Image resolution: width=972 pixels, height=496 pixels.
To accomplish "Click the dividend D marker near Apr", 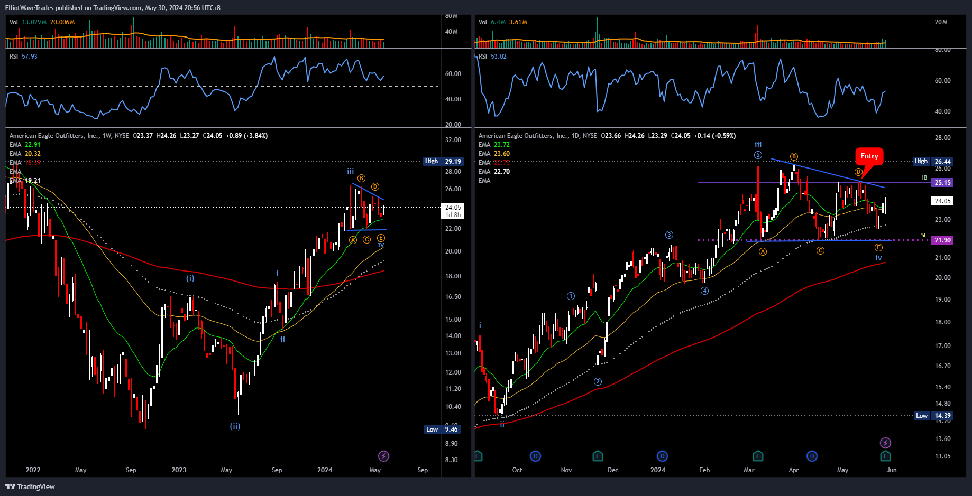I will click(812, 456).
